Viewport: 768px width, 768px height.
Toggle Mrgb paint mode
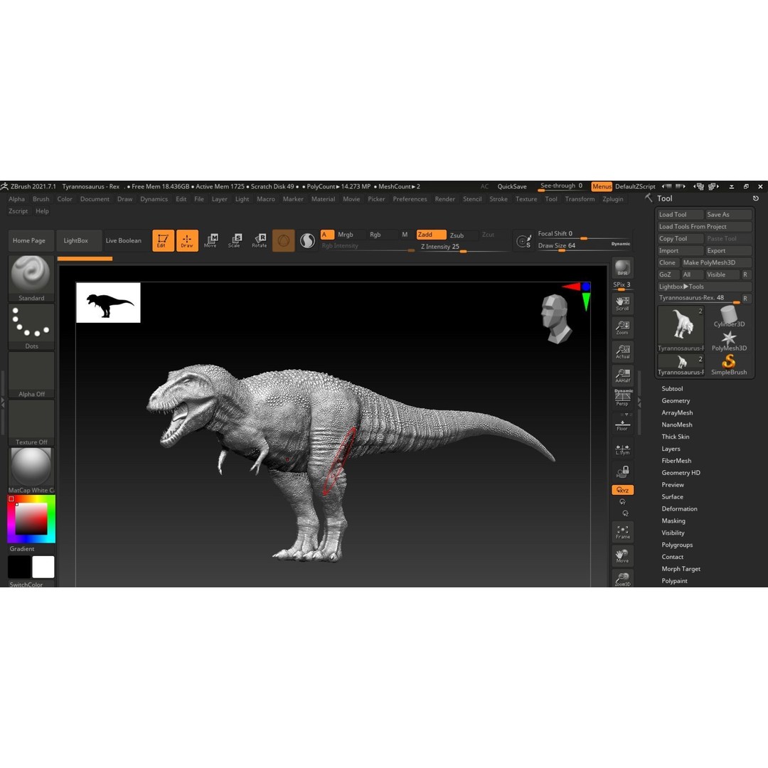(x=350, y=235)
